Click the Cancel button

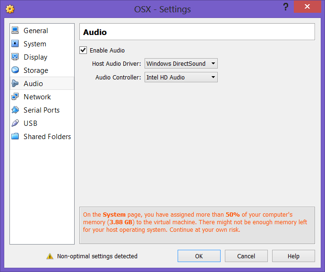pyautogui.click(x=246, y=256)
